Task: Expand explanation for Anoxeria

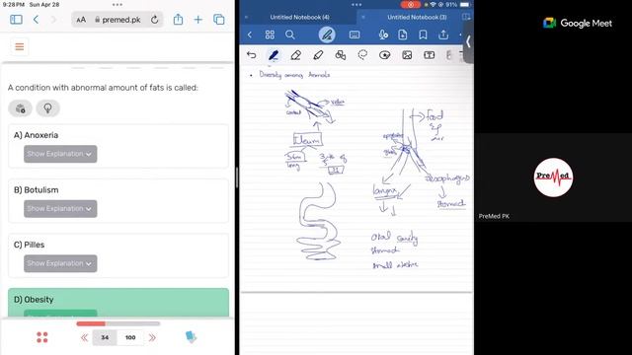Action: coord(60,154)
